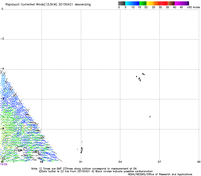Click the word 'descending' in the title

(83, 5)
